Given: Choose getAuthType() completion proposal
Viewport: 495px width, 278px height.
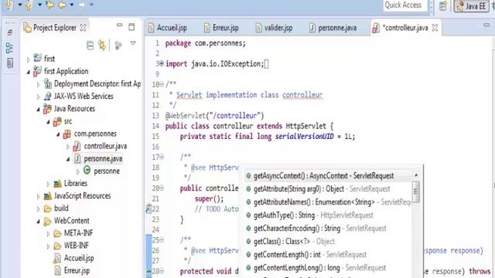Looking at the screenshot, I should 328,215.
